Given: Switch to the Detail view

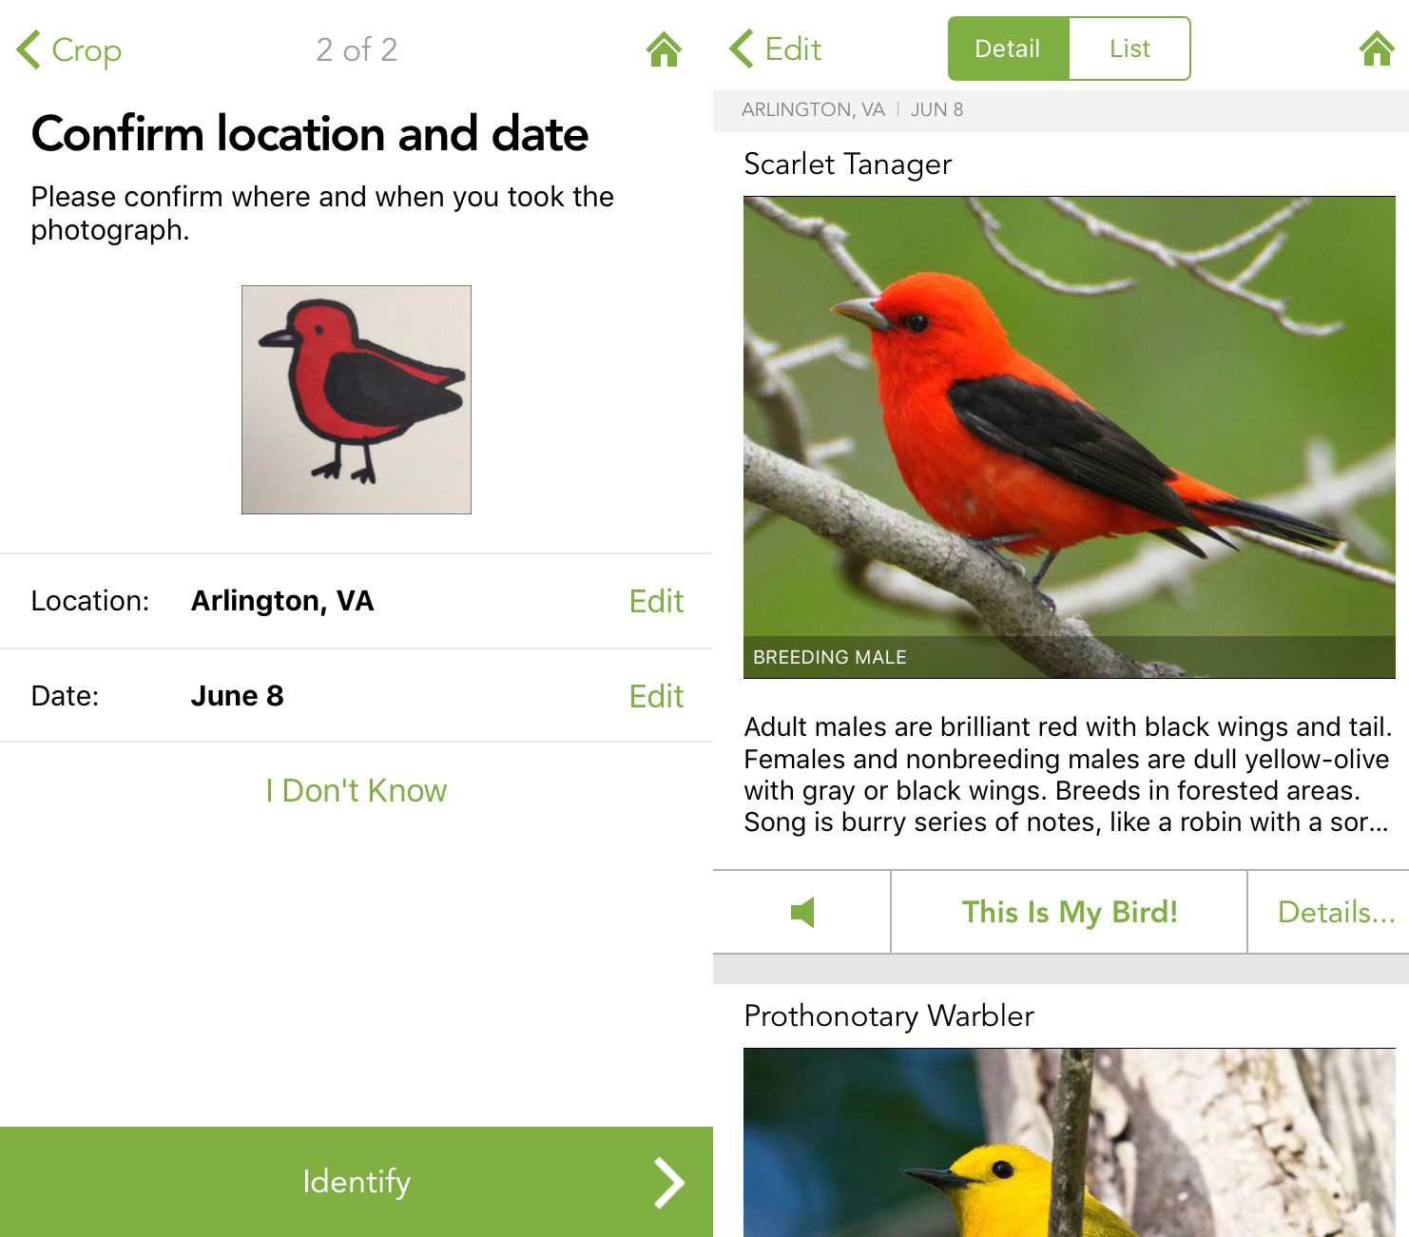Looking at the screenshot, I should (x=1008, y=48).
